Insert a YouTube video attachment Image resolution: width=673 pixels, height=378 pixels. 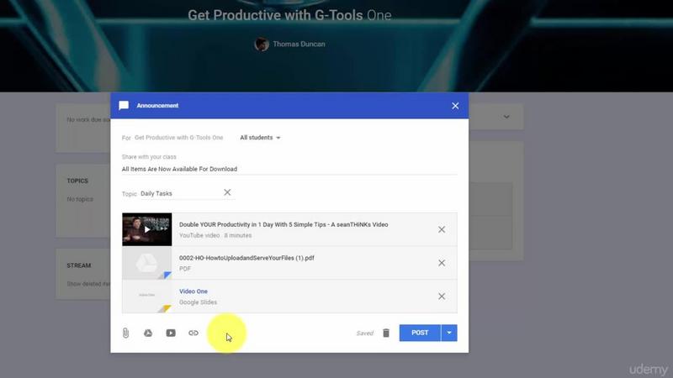click(171, 333)
